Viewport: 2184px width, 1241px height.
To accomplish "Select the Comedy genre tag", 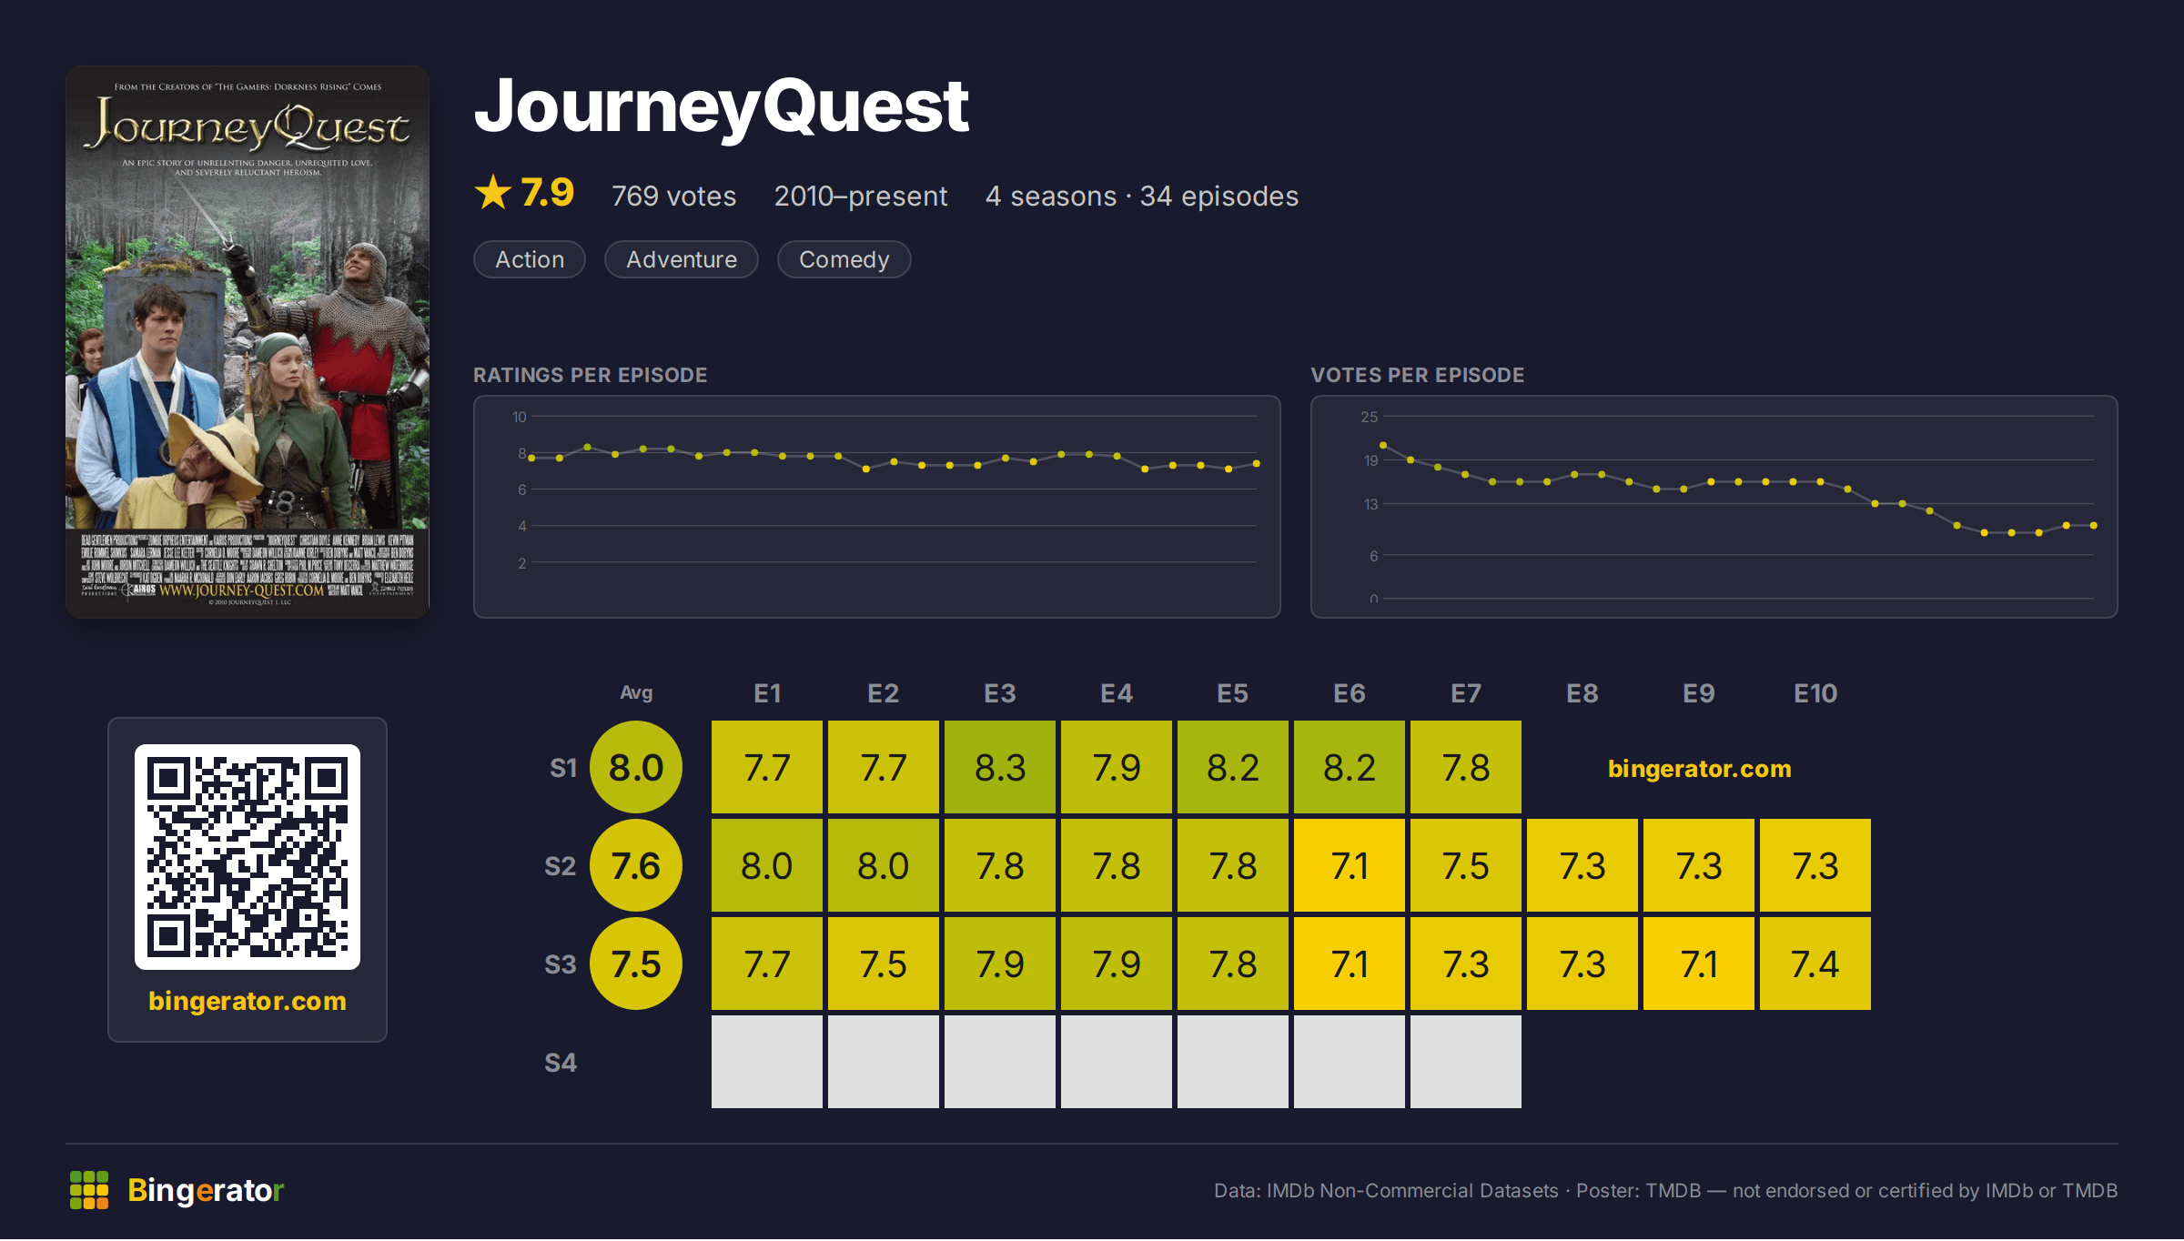I will (844, 259).
